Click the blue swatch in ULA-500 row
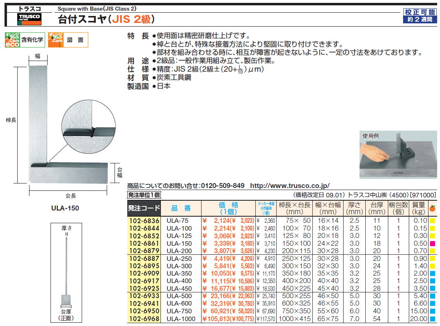The width and height of the screenshot is (440, 326). click(433, 296)
